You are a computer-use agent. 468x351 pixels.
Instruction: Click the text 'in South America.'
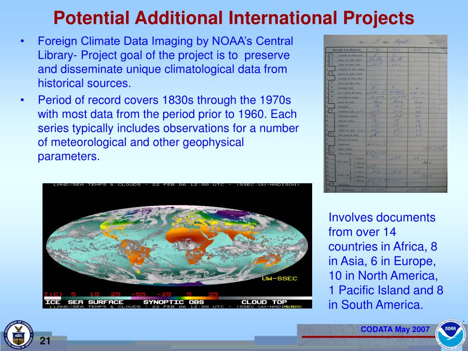(376, 305)
